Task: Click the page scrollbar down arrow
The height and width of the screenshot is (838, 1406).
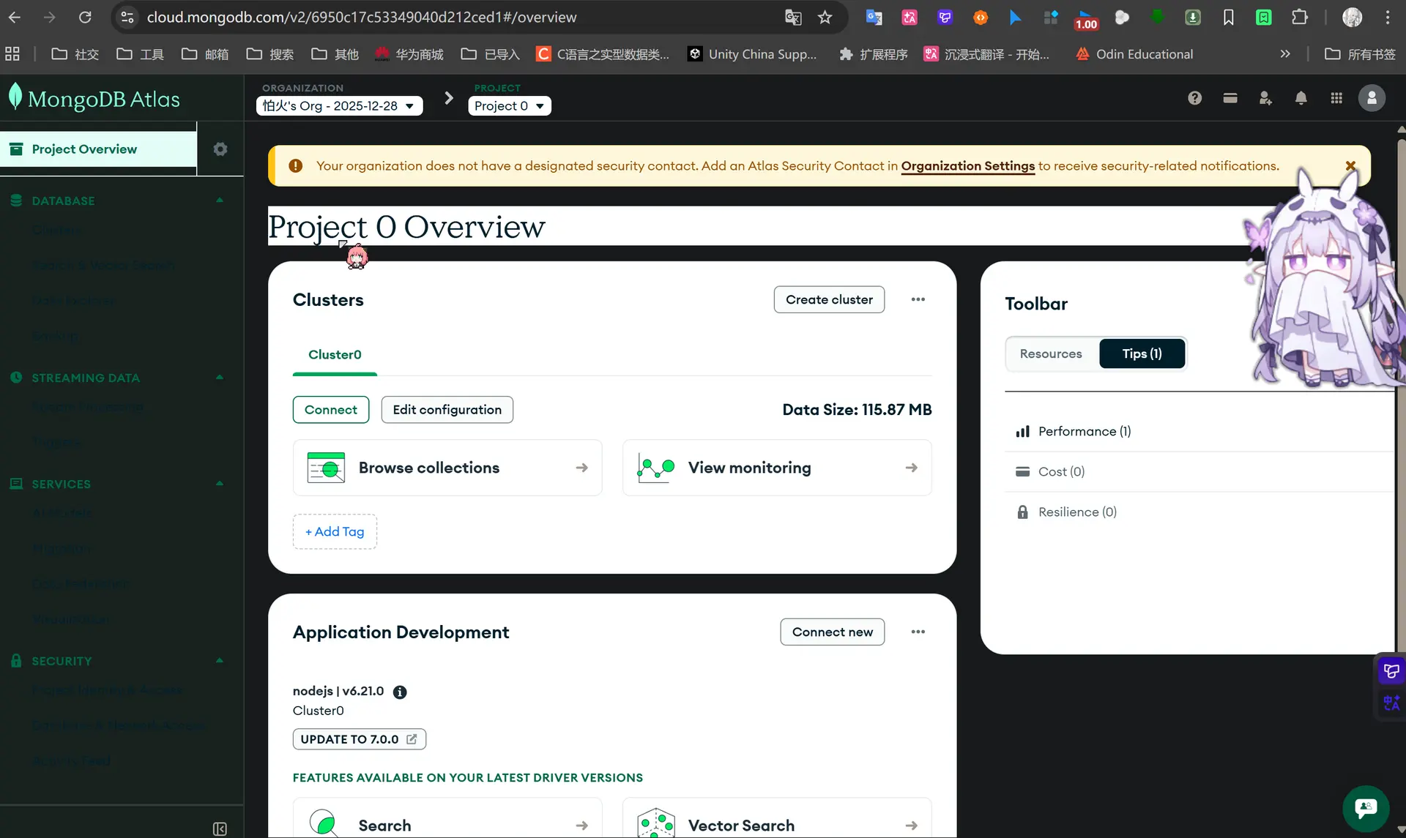Action: (x=1400, y=830)
